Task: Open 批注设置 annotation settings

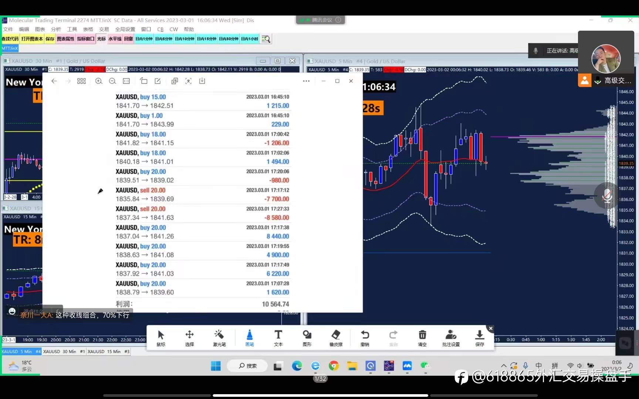Action: point(451,338)
